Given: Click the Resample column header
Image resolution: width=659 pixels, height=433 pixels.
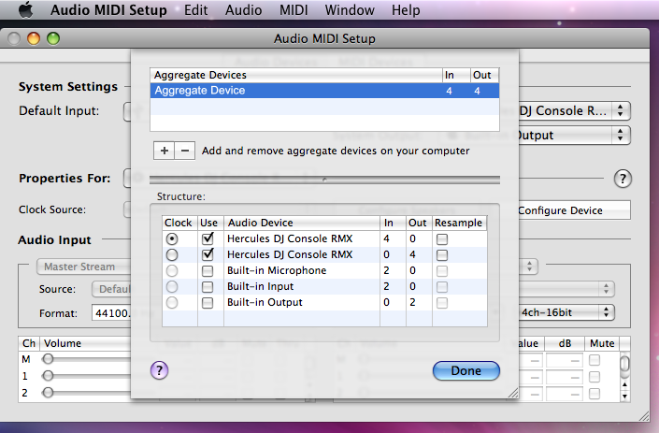Looking at the screenshot, I should pyautogui.click(x=459, y=223).
